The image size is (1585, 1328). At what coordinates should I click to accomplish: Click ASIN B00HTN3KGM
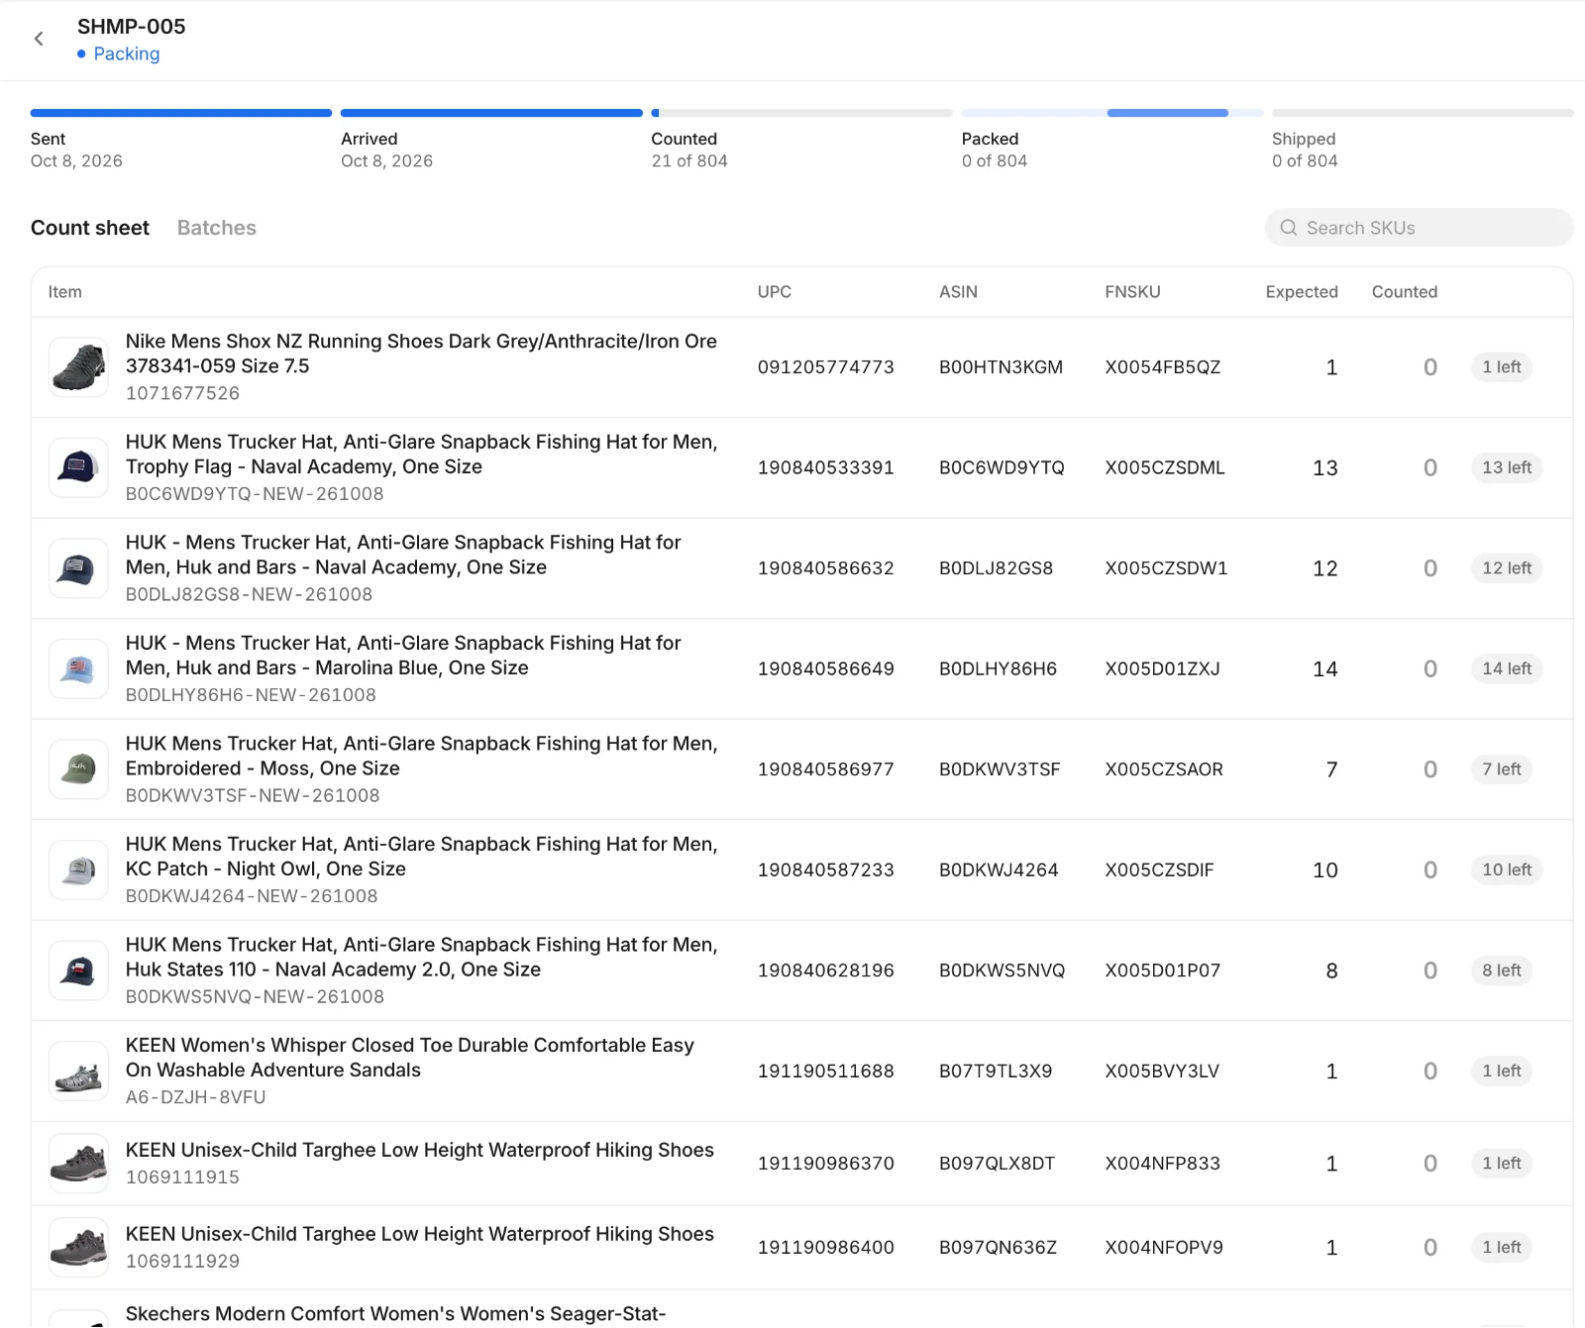click(x=1001, y=367)
